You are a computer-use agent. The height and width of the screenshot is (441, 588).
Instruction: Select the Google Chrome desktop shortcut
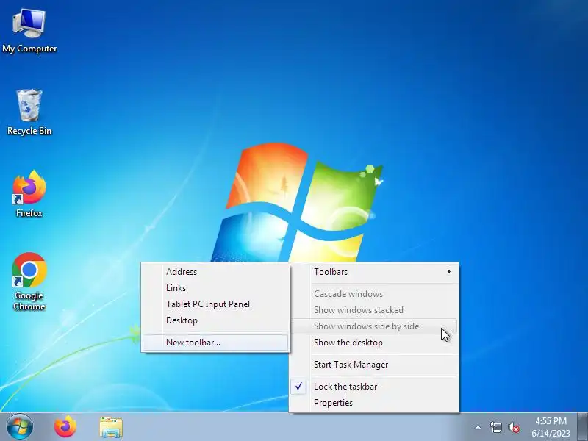[29, 282]
